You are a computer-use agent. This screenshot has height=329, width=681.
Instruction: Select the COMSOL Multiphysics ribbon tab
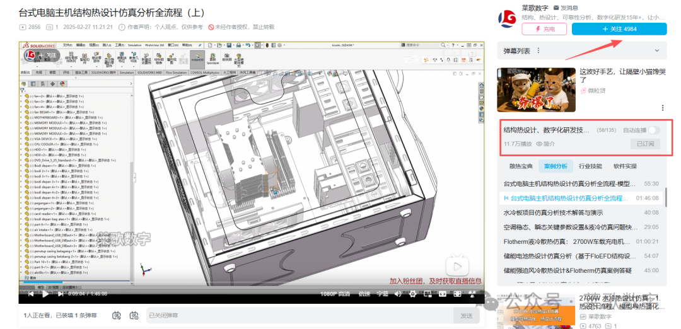[205, 72]
